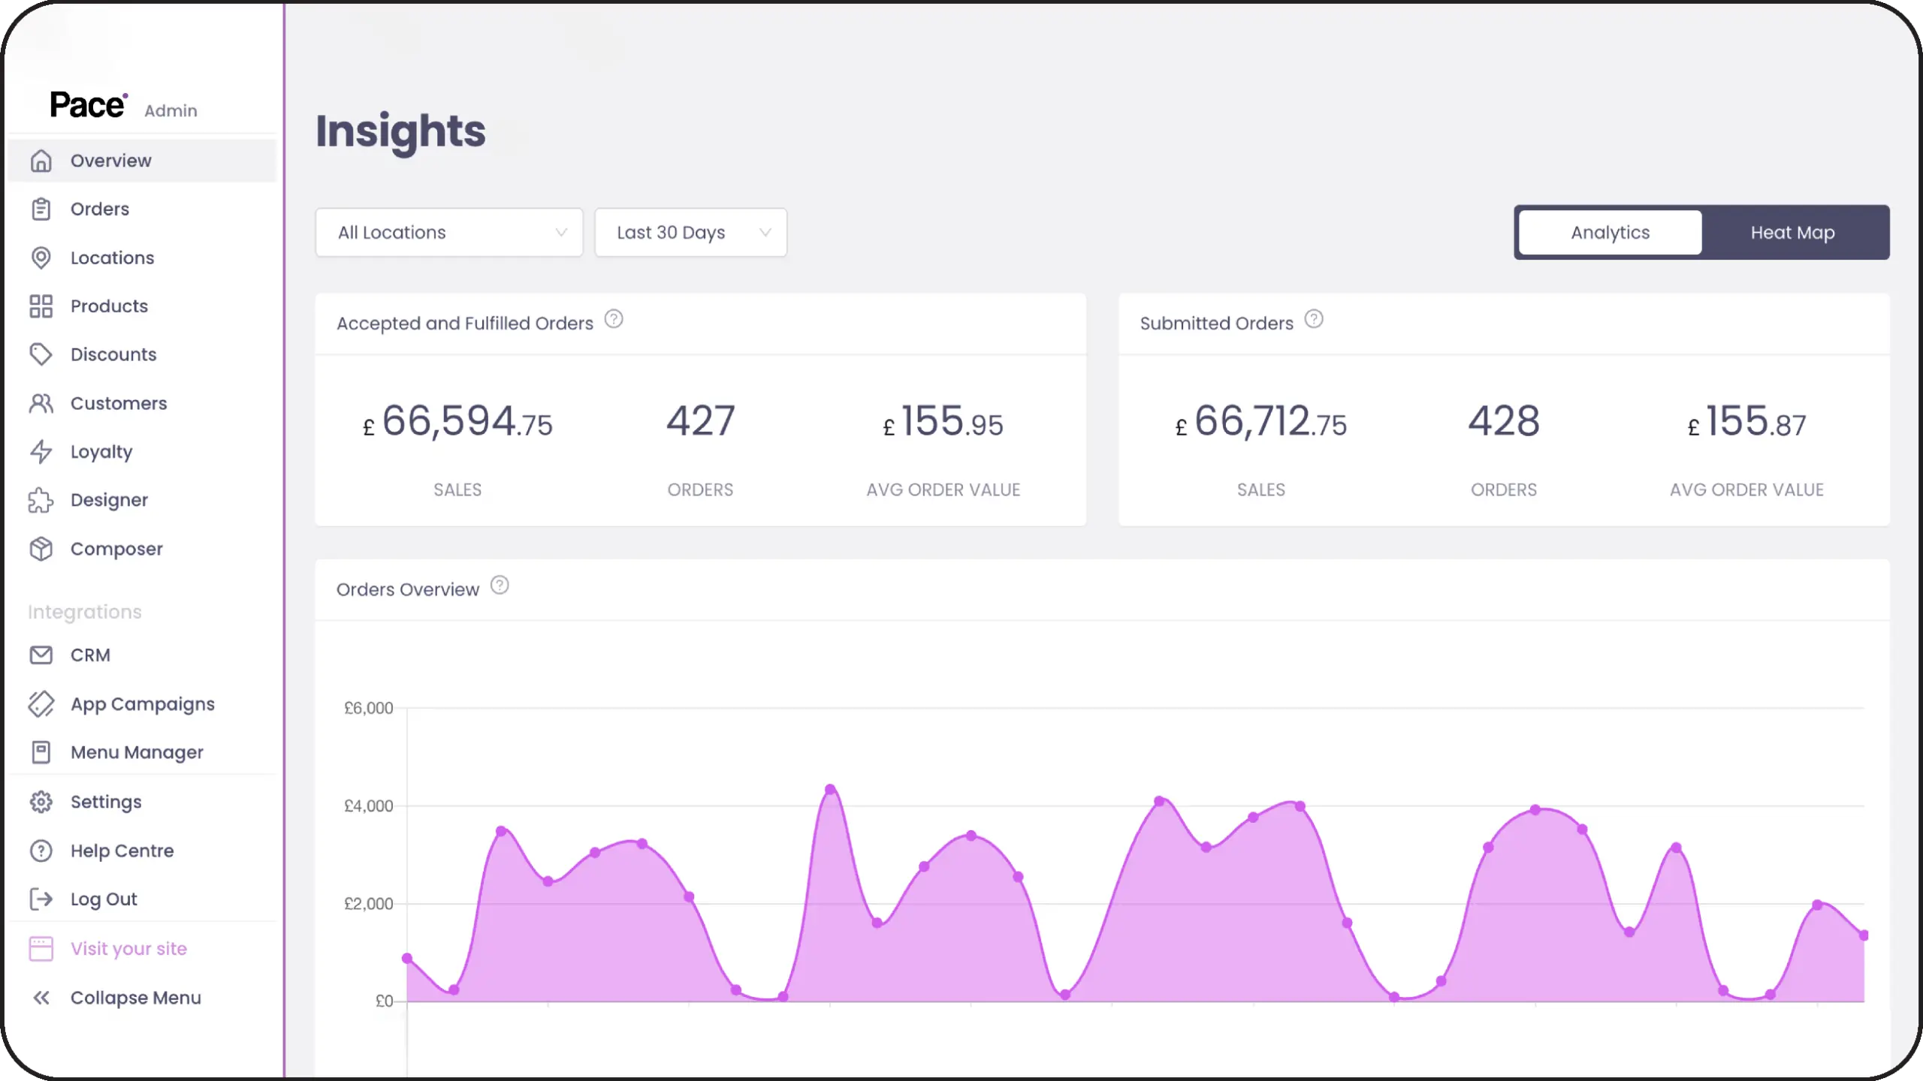Open Loyalty via the lightning bolt icon
The height and width of the screenshot is (1081, 1923).
click(x=41, y=451)
